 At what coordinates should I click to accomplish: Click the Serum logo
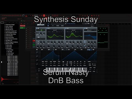tap(41, 25)
